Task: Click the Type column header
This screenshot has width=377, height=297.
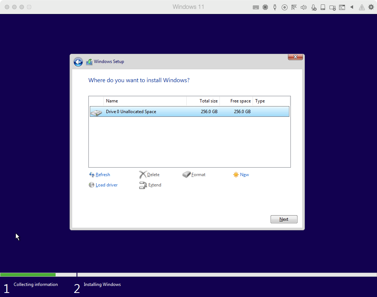Action: [x=271, y=101]
